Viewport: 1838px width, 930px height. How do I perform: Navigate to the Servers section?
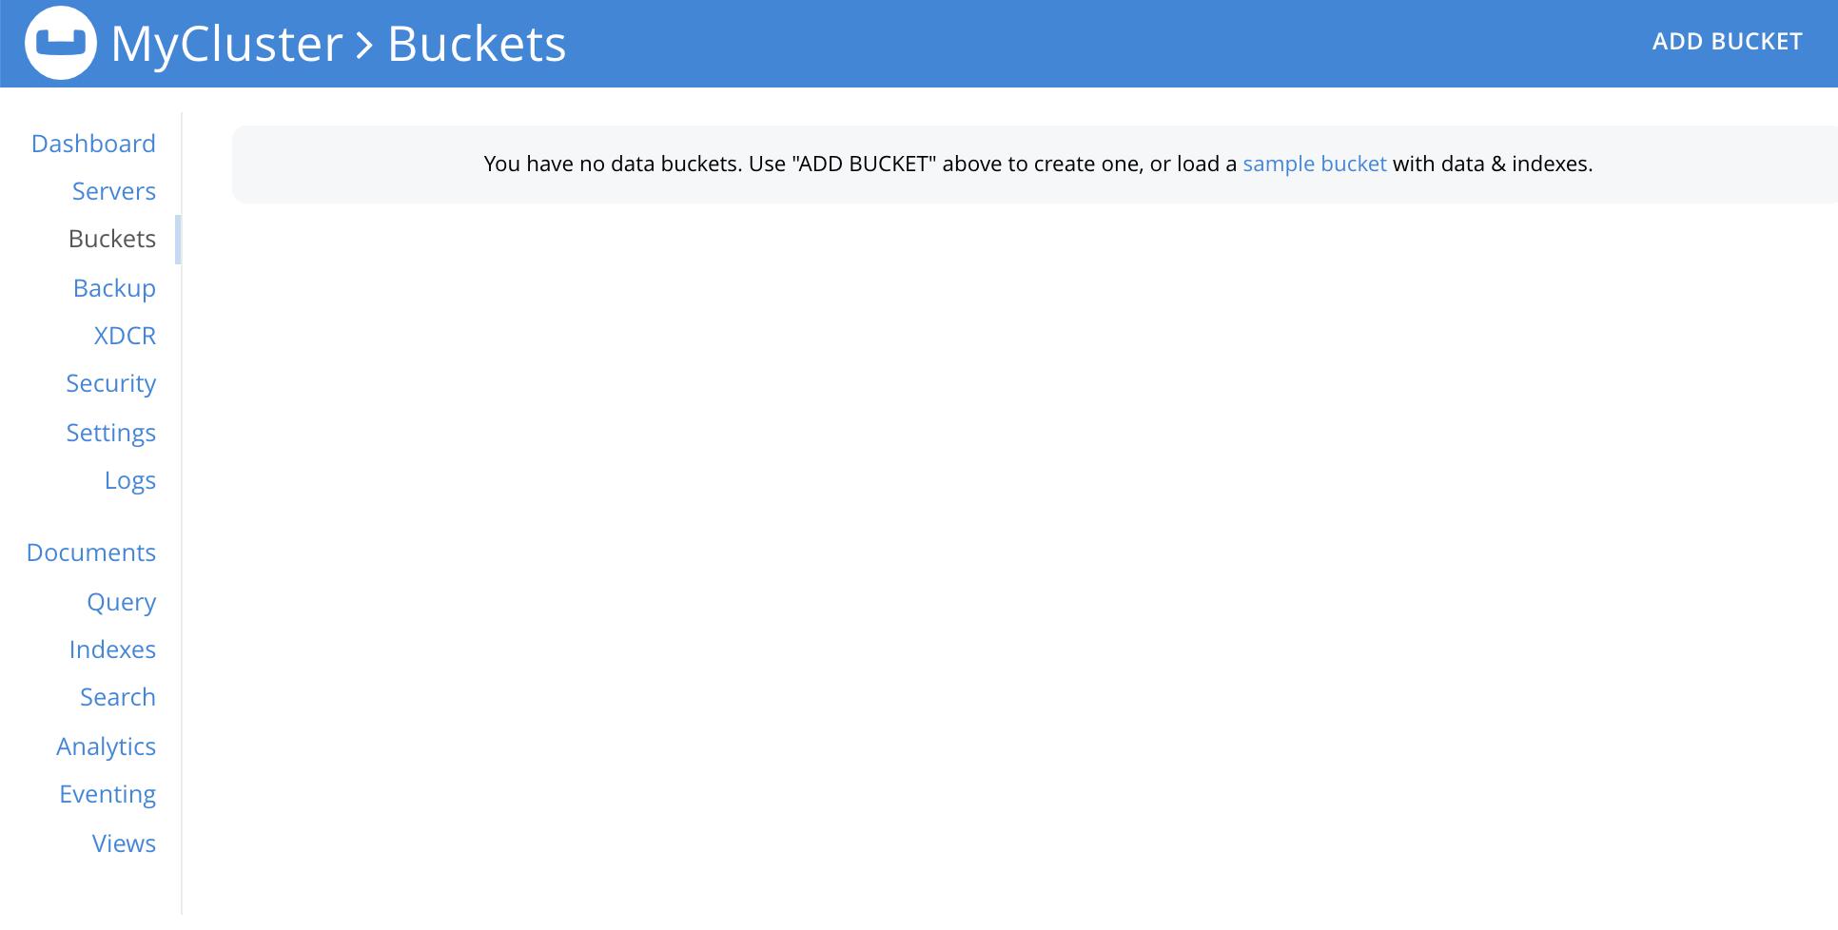click(113, 191)
